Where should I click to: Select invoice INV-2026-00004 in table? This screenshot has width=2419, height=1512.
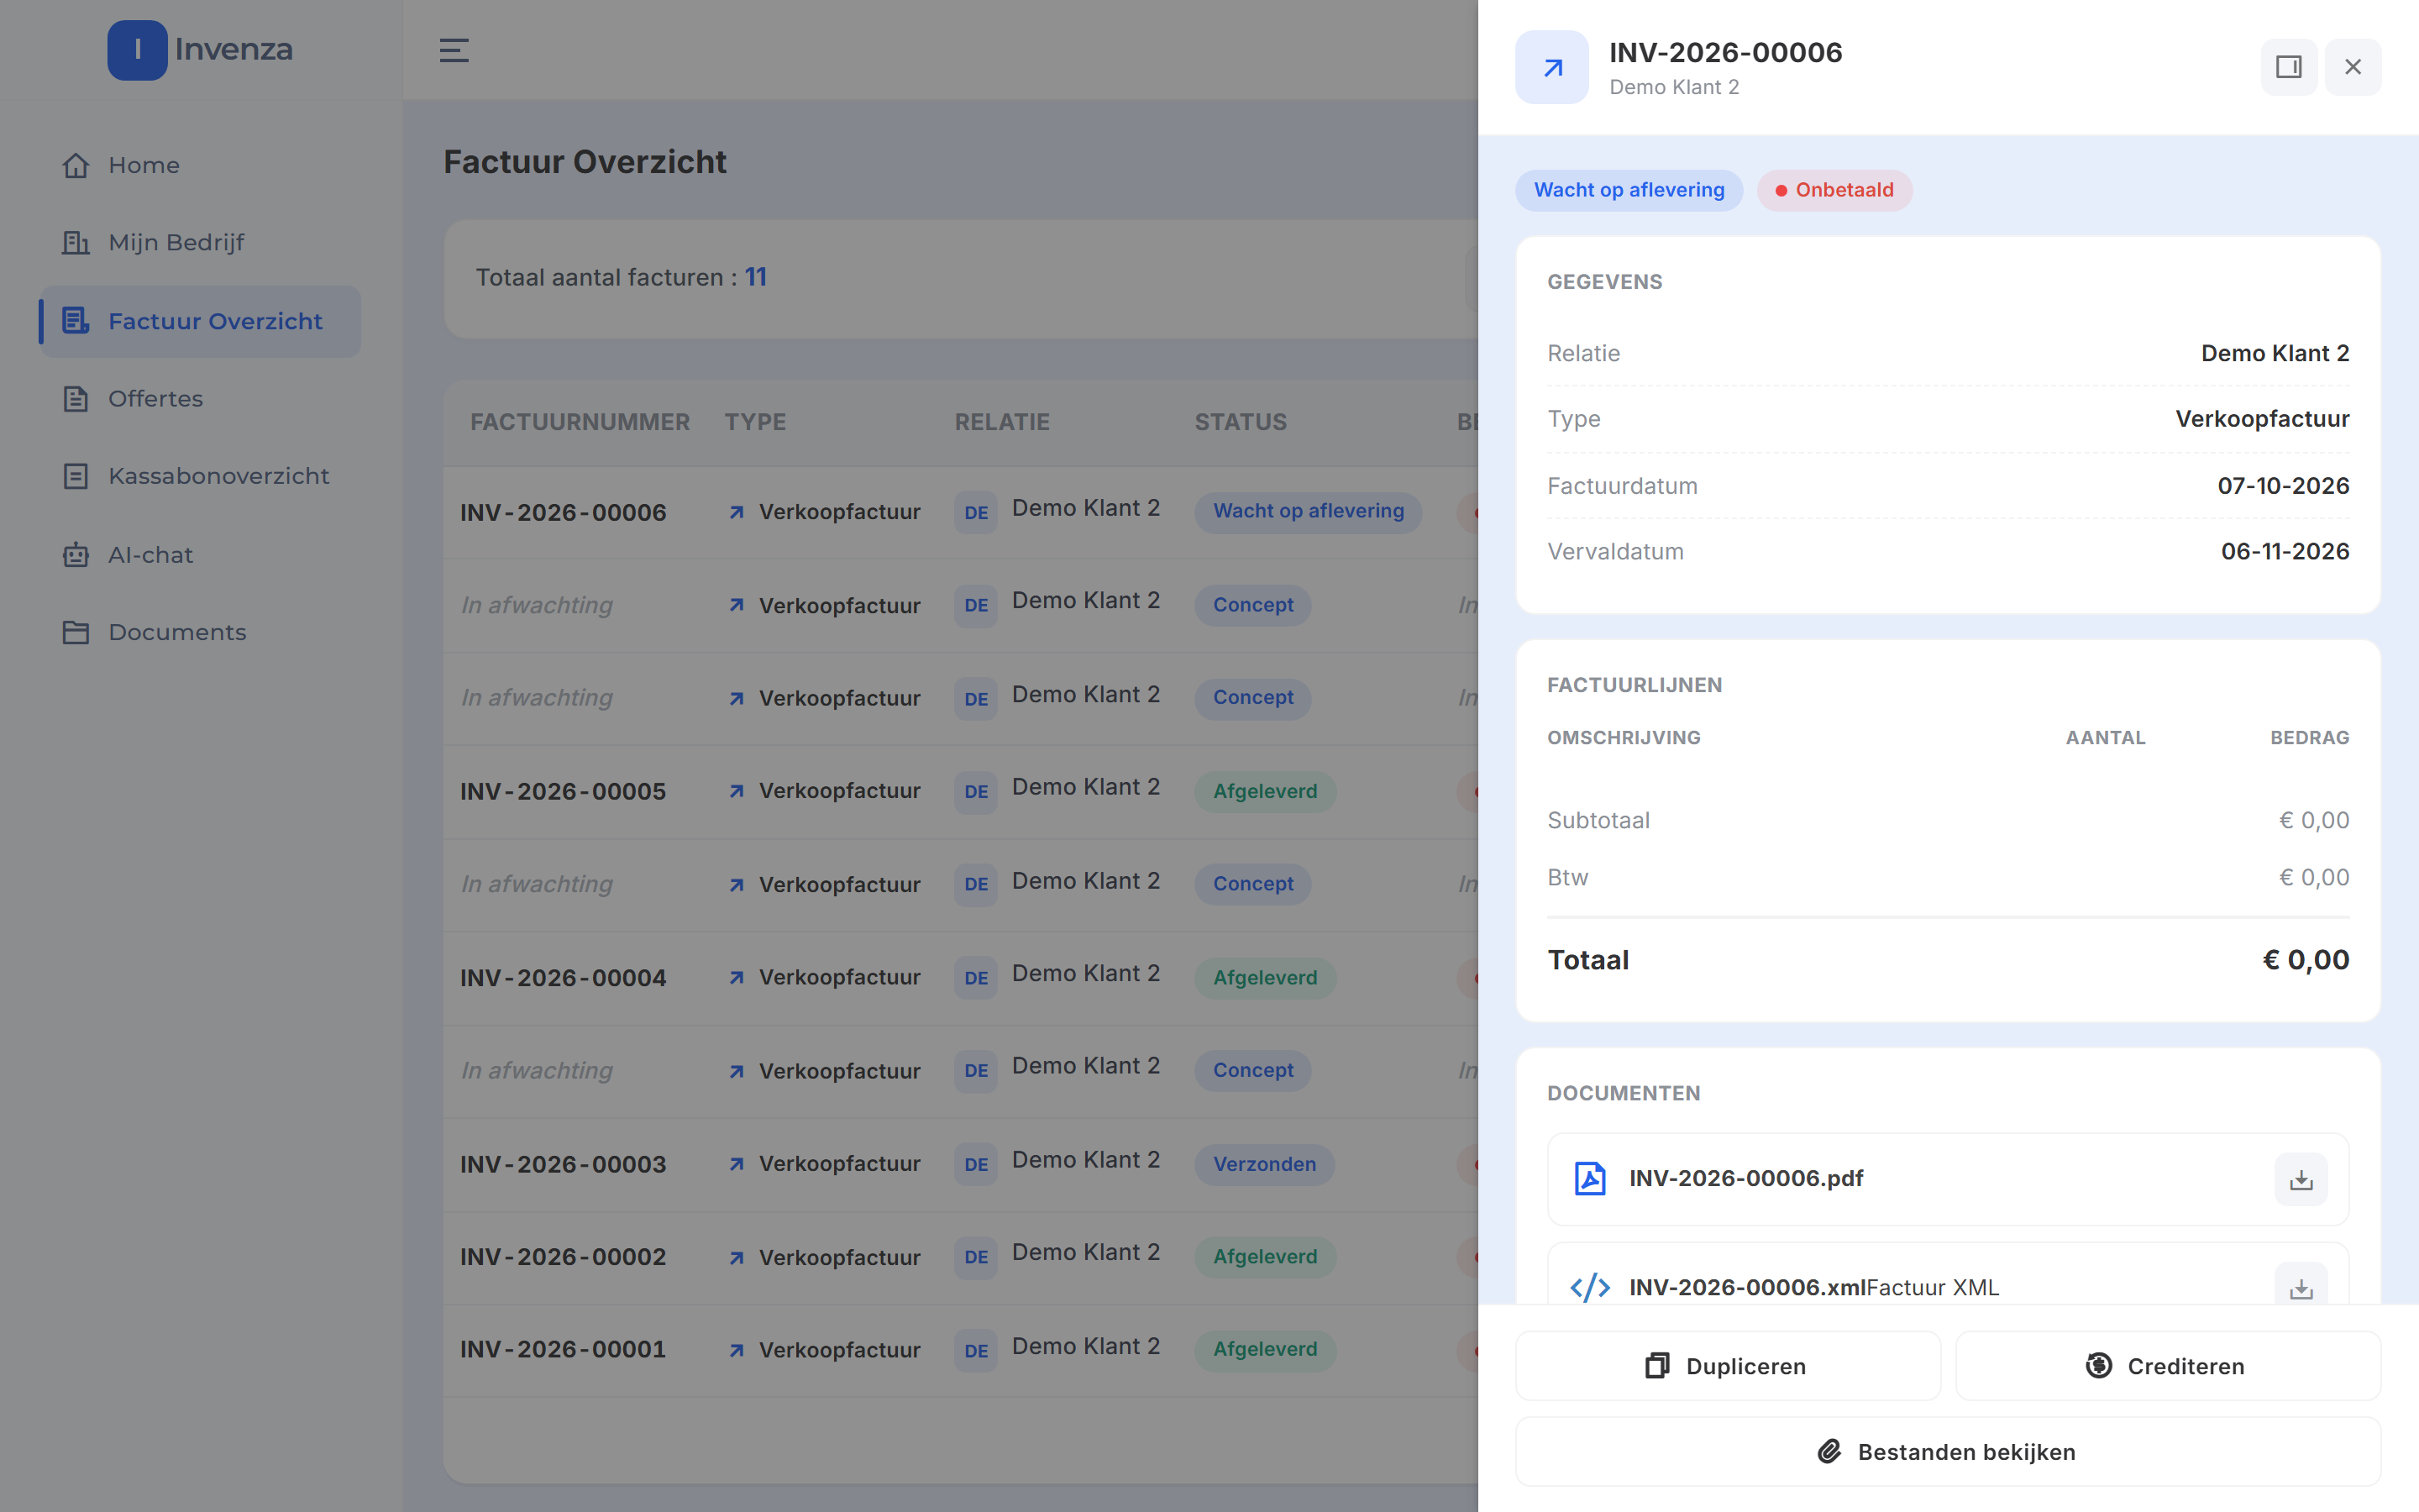(x=563, y=978)
